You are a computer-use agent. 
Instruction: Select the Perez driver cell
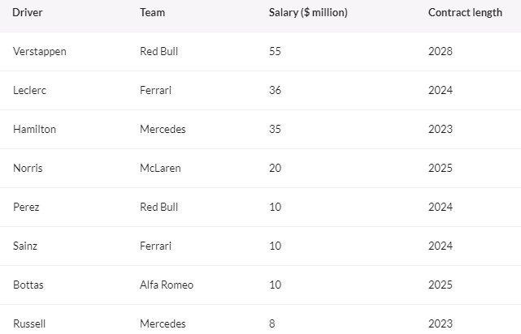click(27, 208)
